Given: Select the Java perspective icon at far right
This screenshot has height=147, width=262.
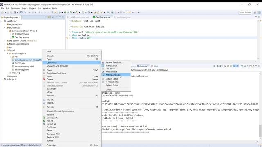Looking at the screenshot, I should coord(259,13).
